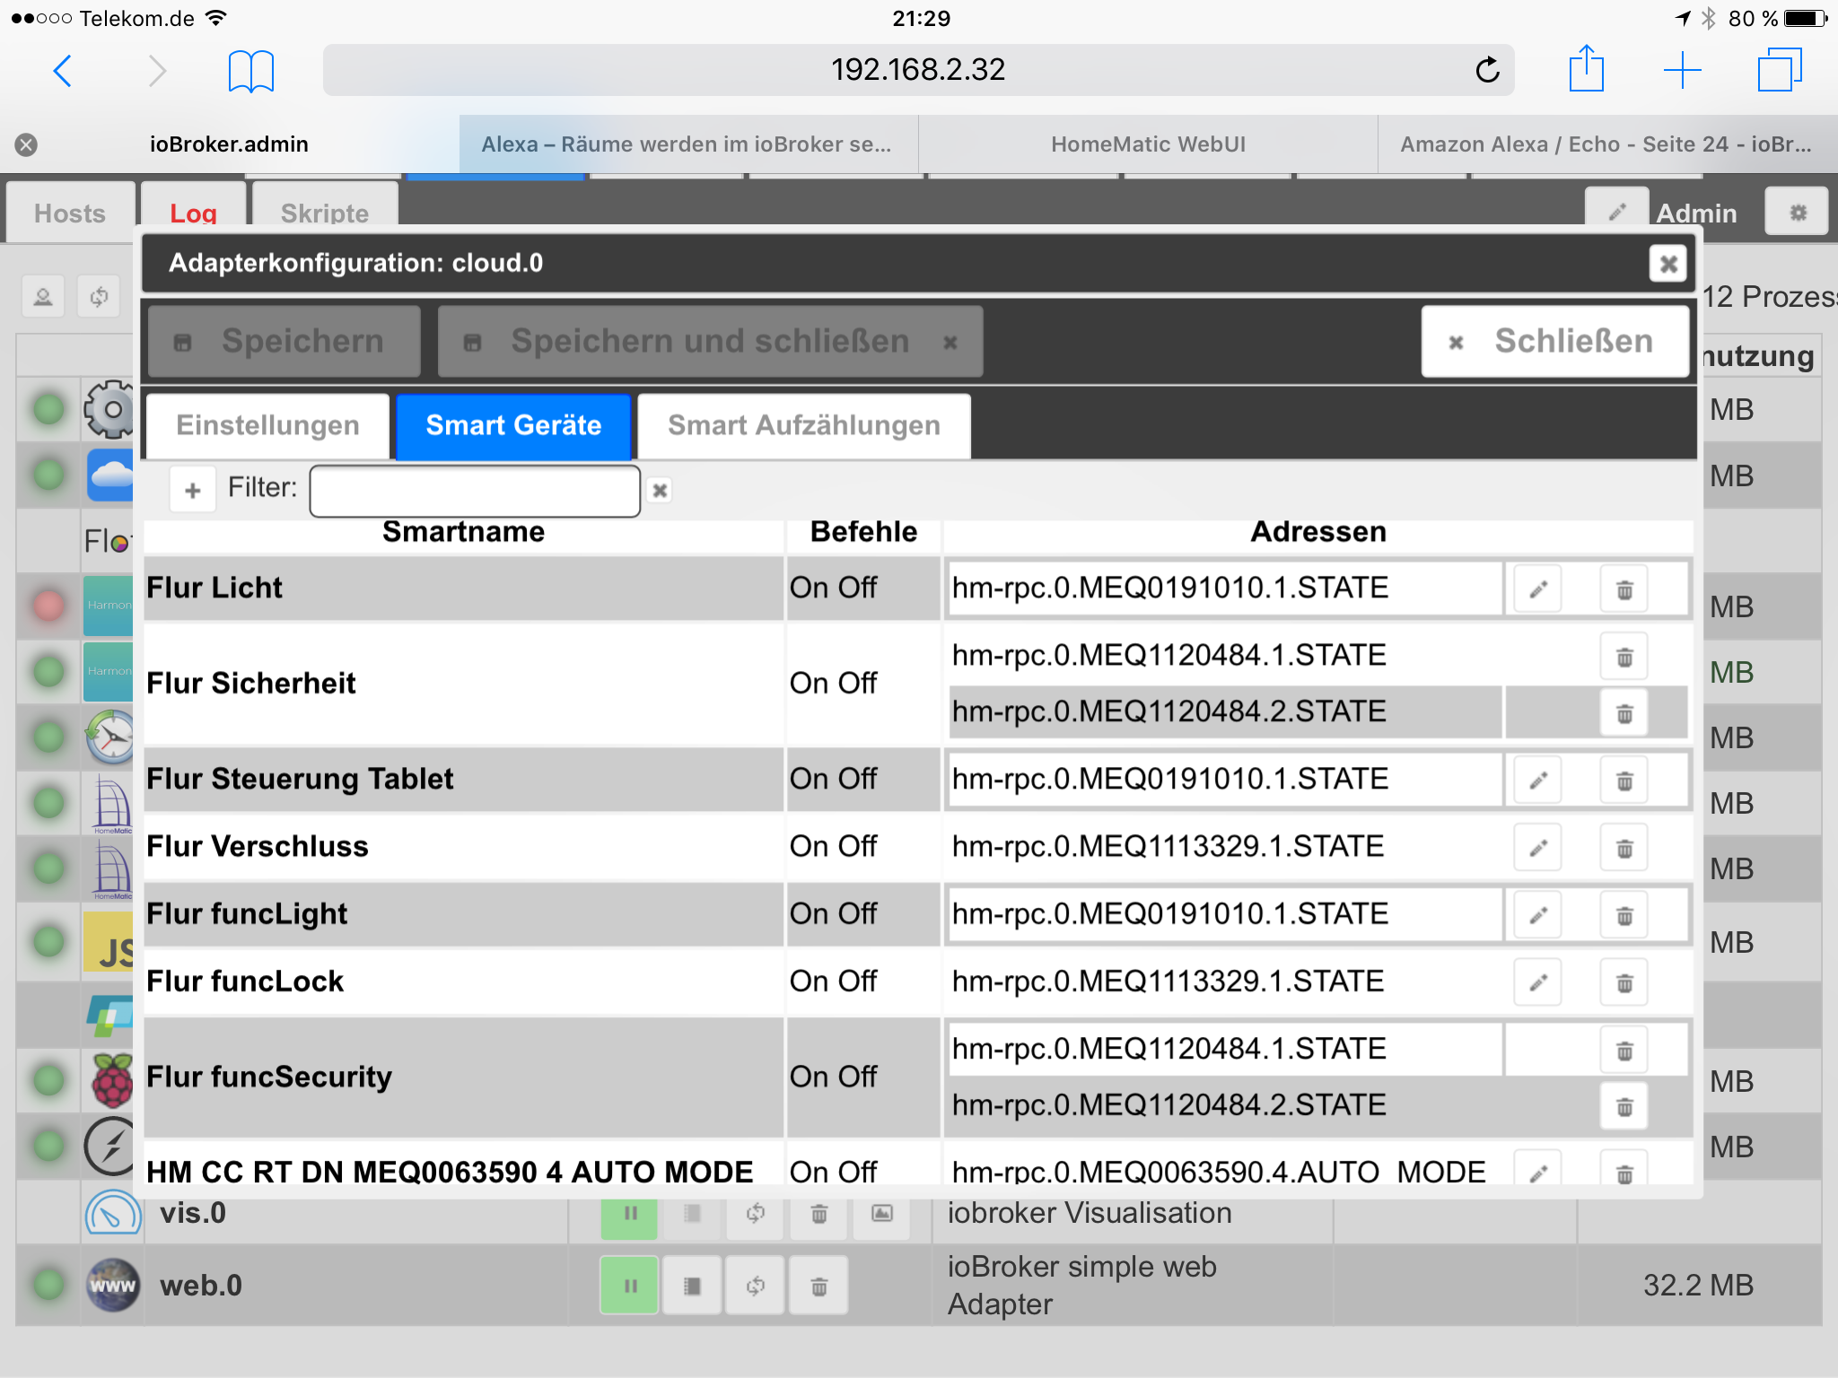The height and width of the screenshot is (1378, 1838).
Task: Switch to the Alexa Räume browser tab
Action: pyautogui.click(x=687, y=144)
